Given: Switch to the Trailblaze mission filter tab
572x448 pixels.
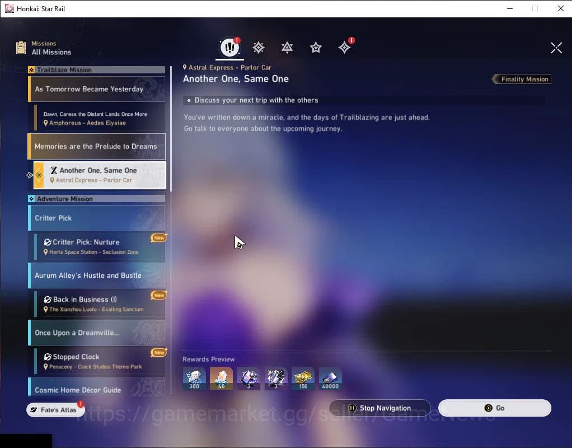Looking at the screenshot, I should (258, 48).
